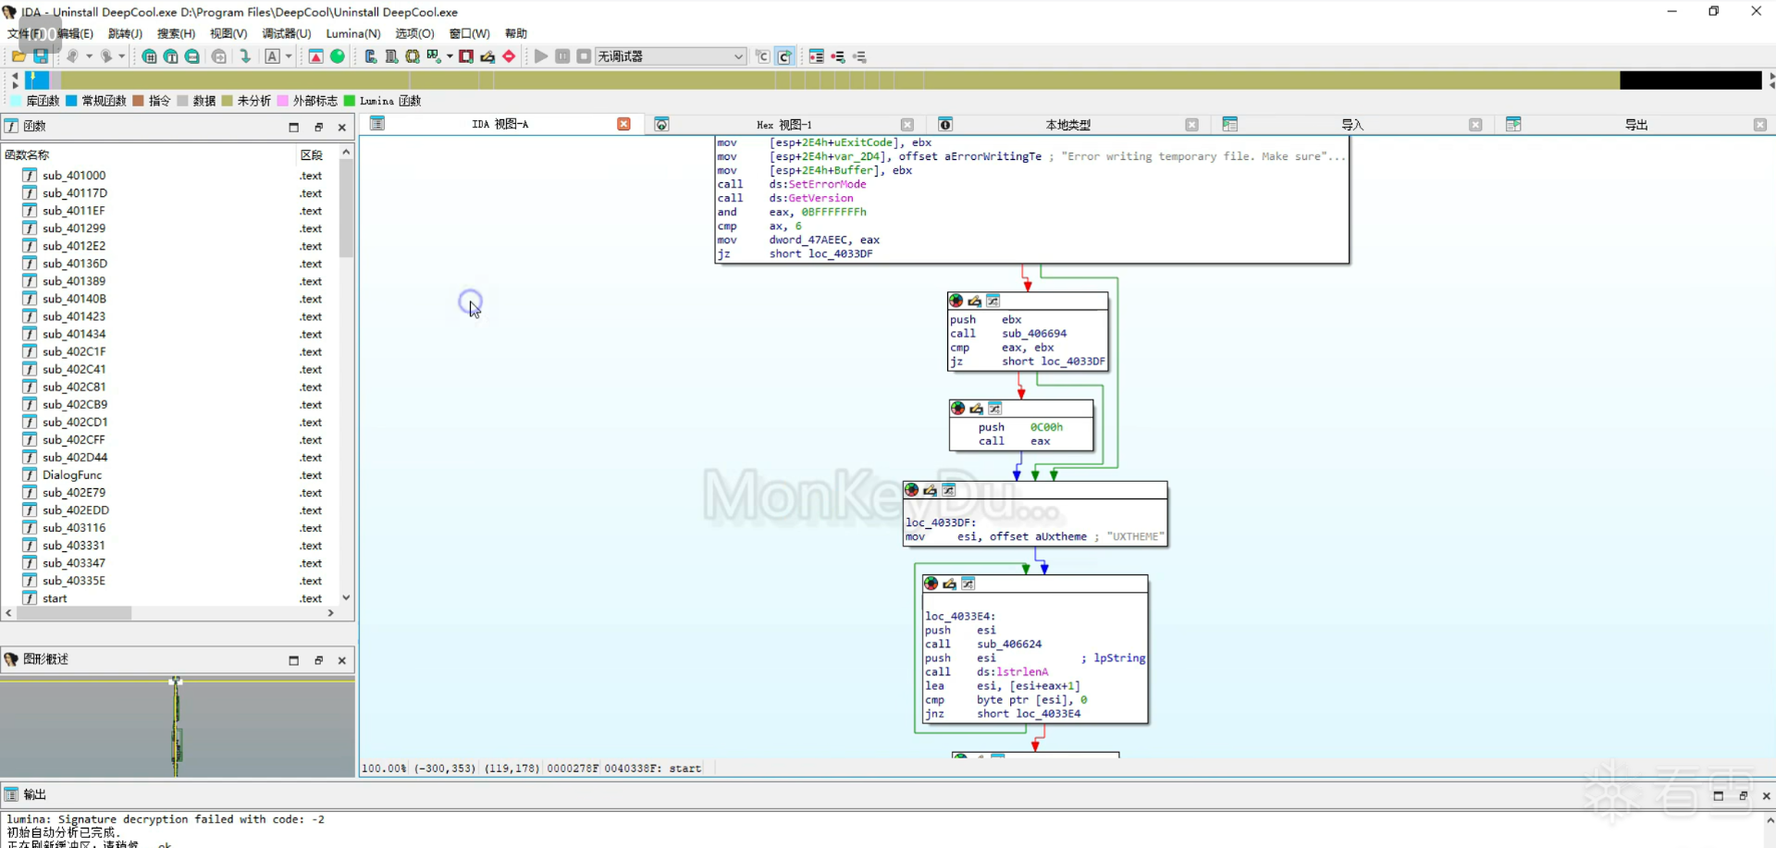Open dropdown next to the graph view icon
1776x848 pixels.
tap(450, 56)
